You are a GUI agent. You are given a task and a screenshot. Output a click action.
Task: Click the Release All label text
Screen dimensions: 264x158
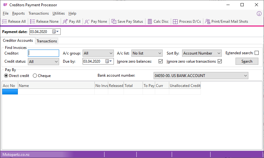pyautogui.click(x=17, y=22)
